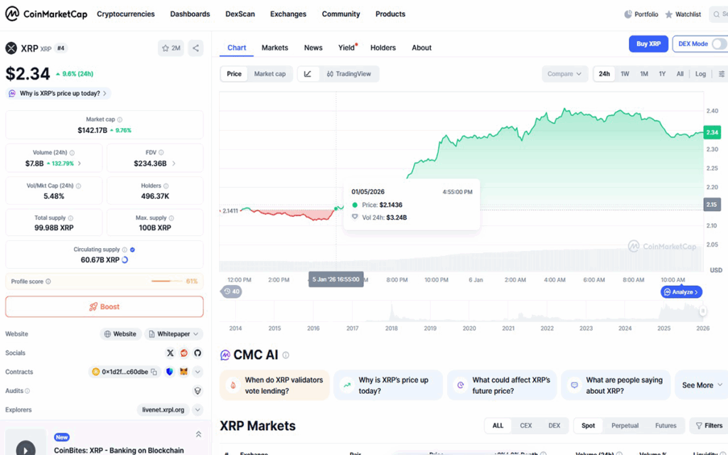Open chart settings sliders icon
728x455 pixels.
(x=722, y=74)
